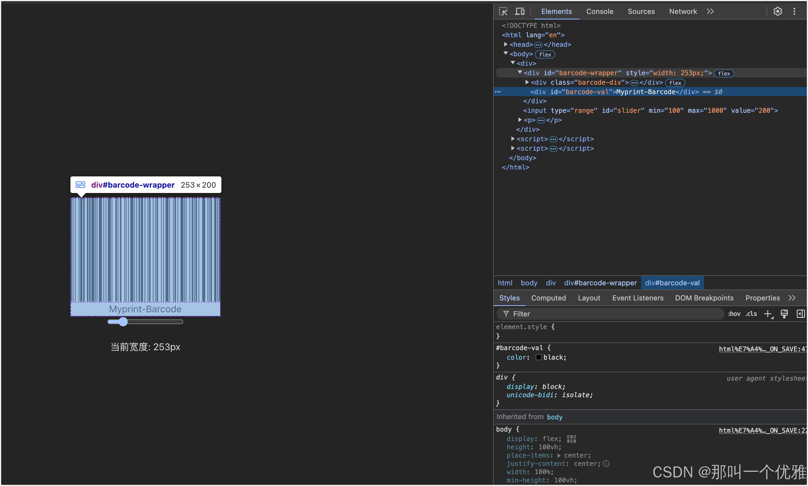Toggle the device toolbar icon

coord(519,12)
